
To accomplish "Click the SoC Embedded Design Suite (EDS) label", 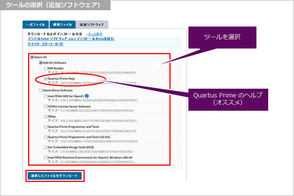I will coord(71,147).
